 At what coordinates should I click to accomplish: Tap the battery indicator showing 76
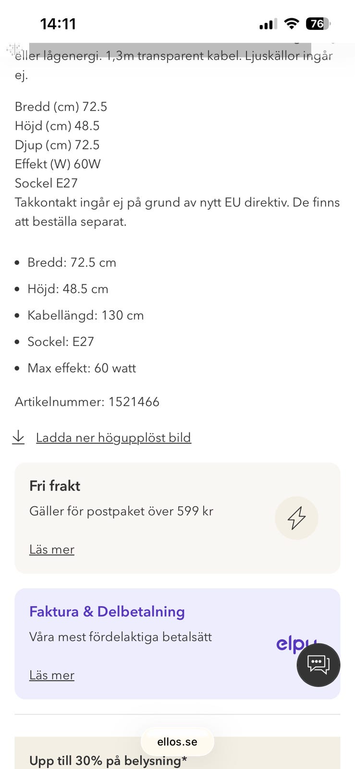(x=317, y=24)
